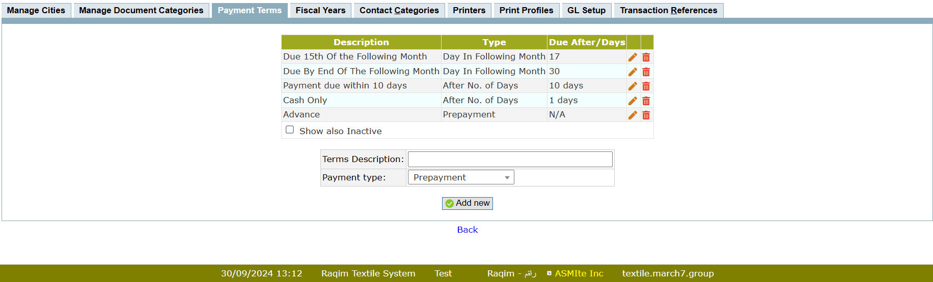Delete 'Due By End Of The Following Month' term
The image size is (933, 282).
[x=646, y=72]
